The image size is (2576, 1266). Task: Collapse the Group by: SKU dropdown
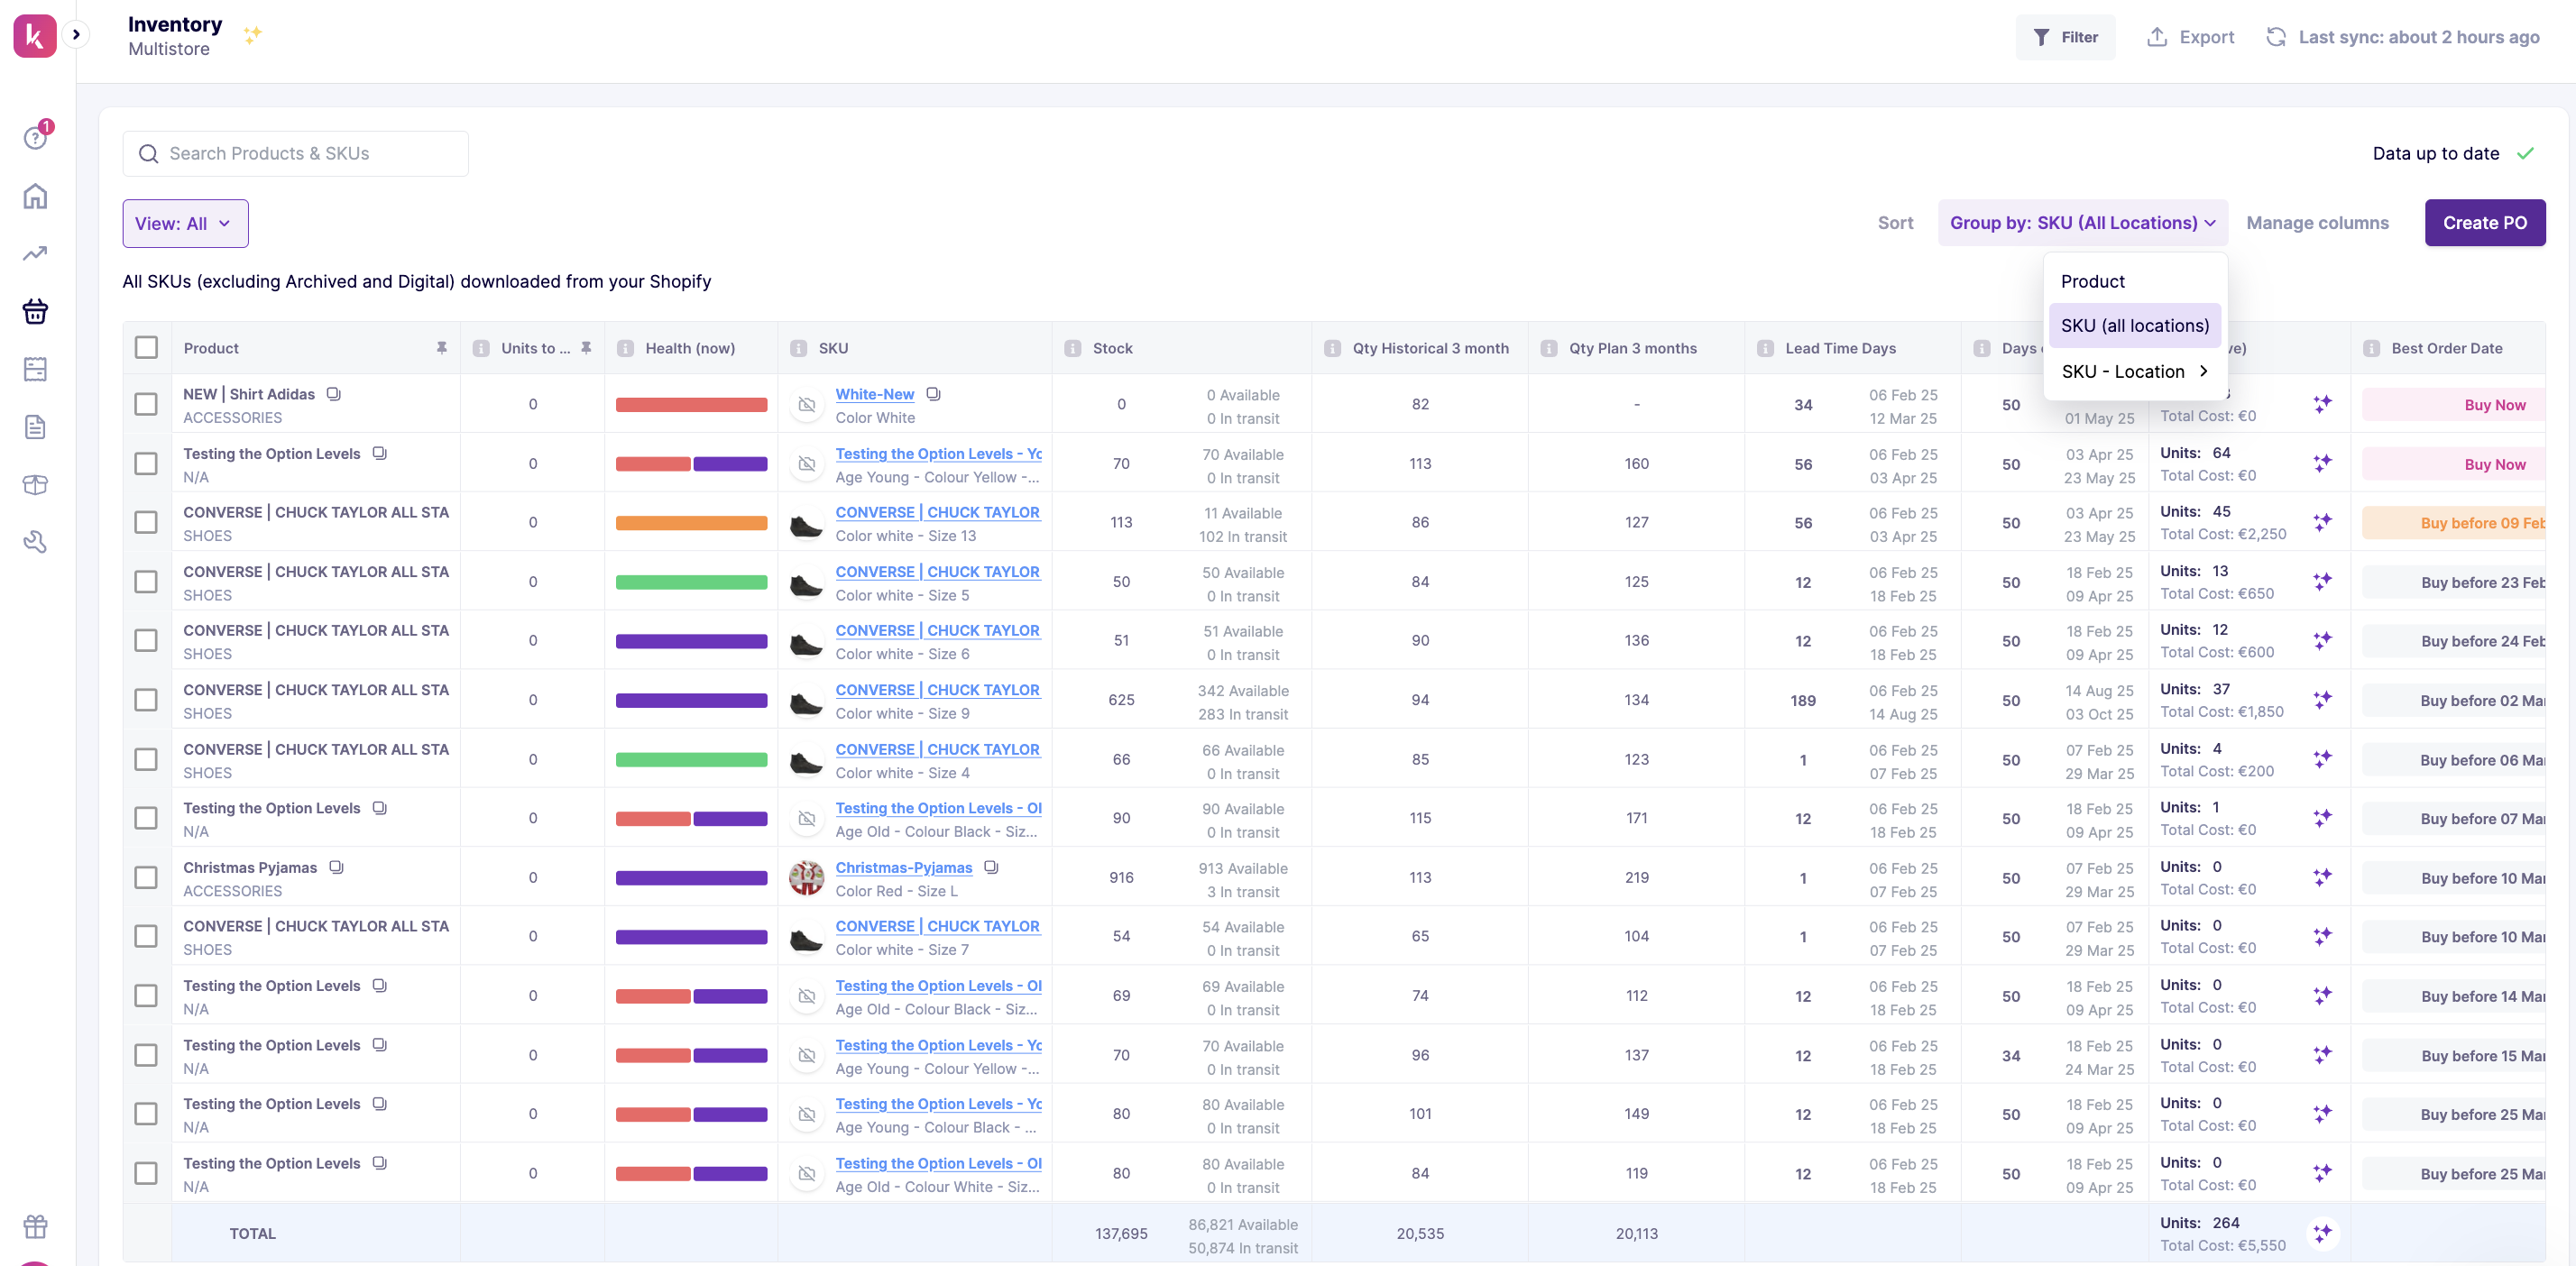point(2082,223)
